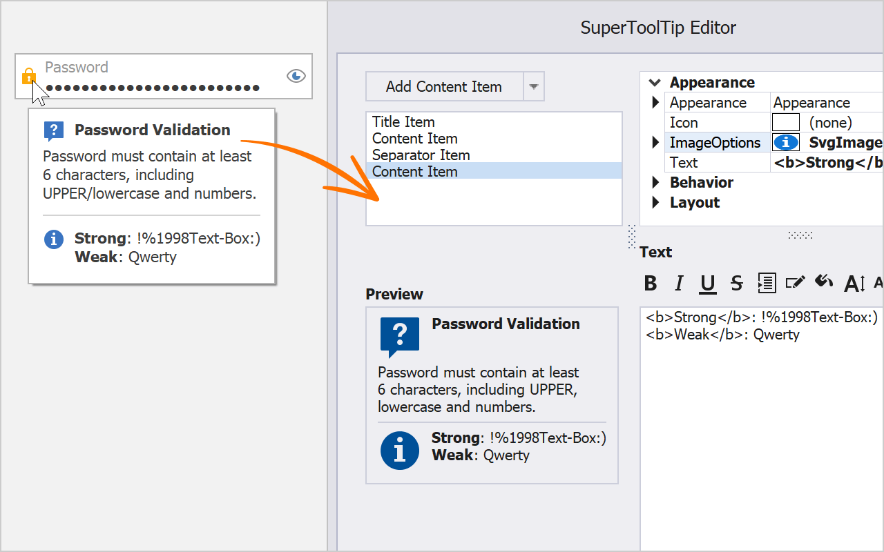Expand the ImageOptions property
The height and width of the screenshot is (552, 884).
pos(655,143)
